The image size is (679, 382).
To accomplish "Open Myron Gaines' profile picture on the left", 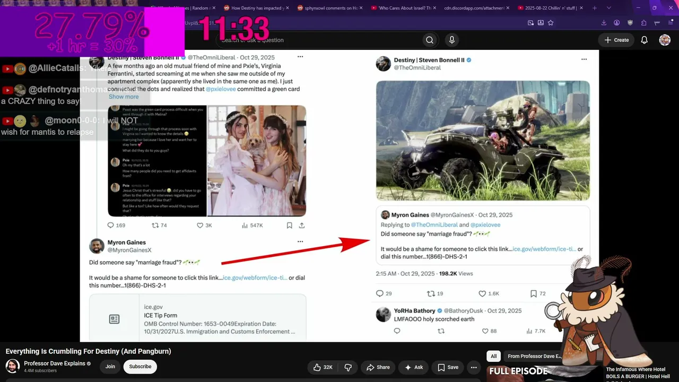I will 97,246.
